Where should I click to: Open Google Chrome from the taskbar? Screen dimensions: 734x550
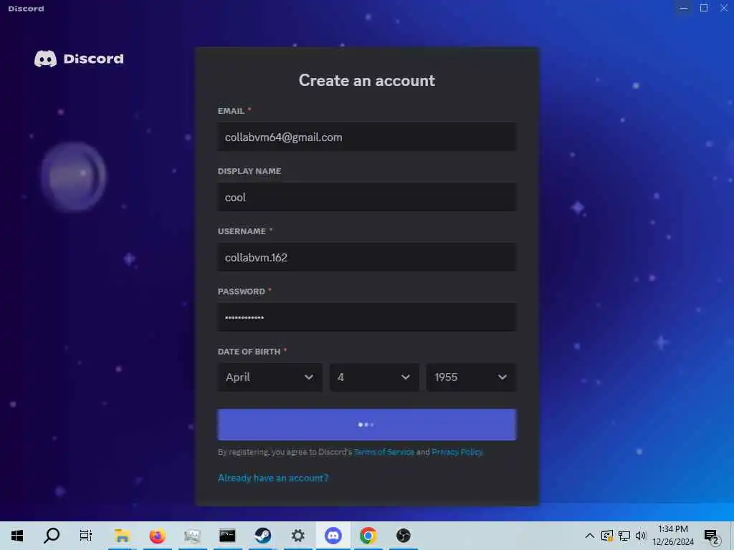[368, 536]
